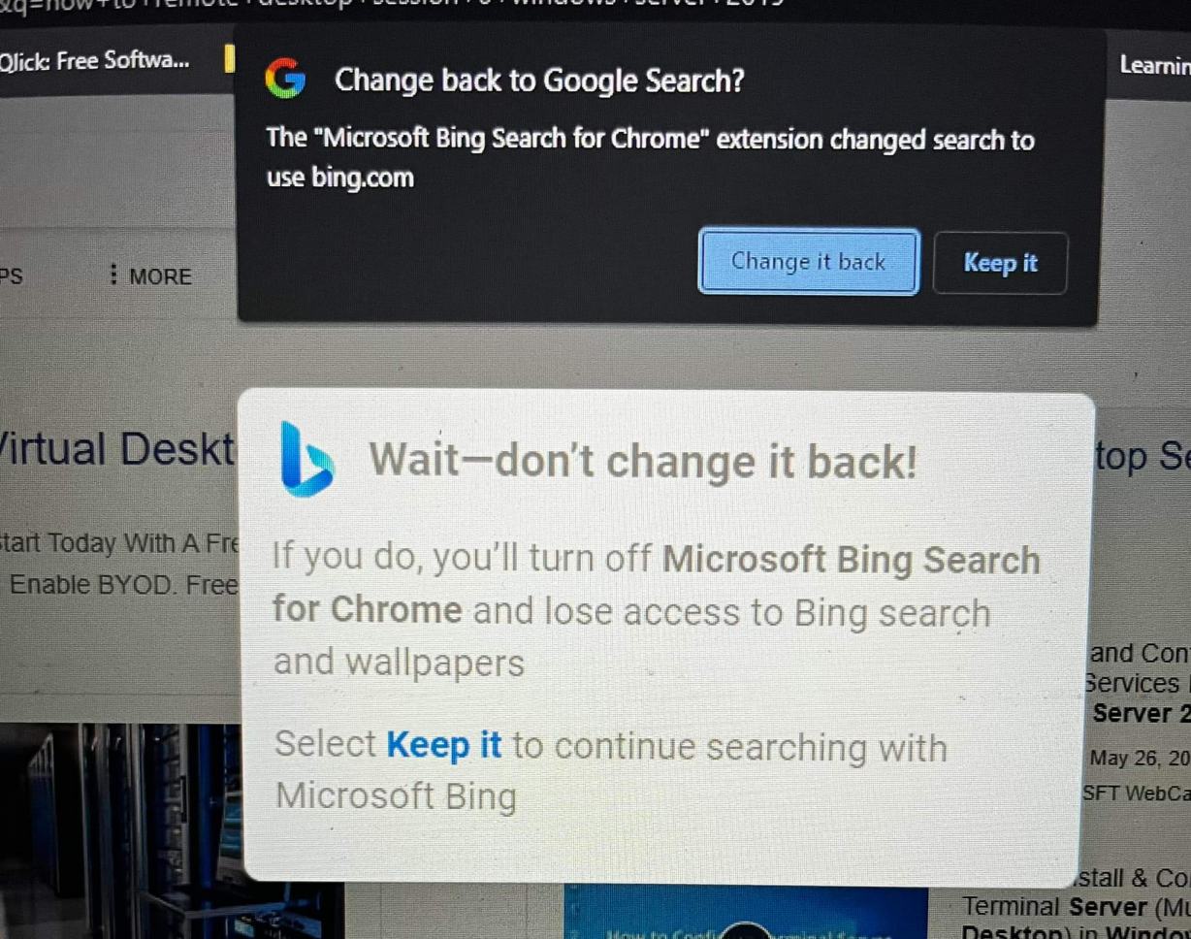The height and width of the screenshot is (939, 1191).
Task: Click the Start Today With A Free ad text
Action: 119,543
